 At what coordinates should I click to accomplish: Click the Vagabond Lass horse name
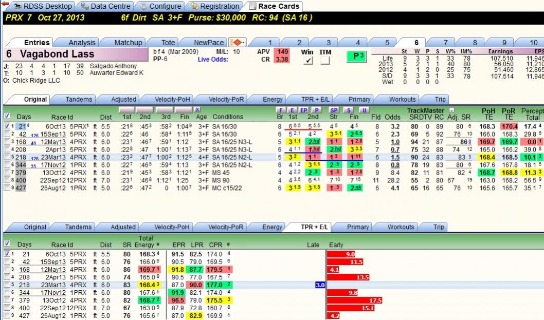57,54
